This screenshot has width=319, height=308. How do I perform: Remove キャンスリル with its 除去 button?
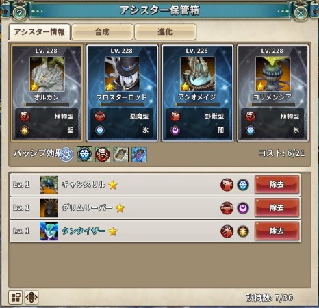point(277,185)
